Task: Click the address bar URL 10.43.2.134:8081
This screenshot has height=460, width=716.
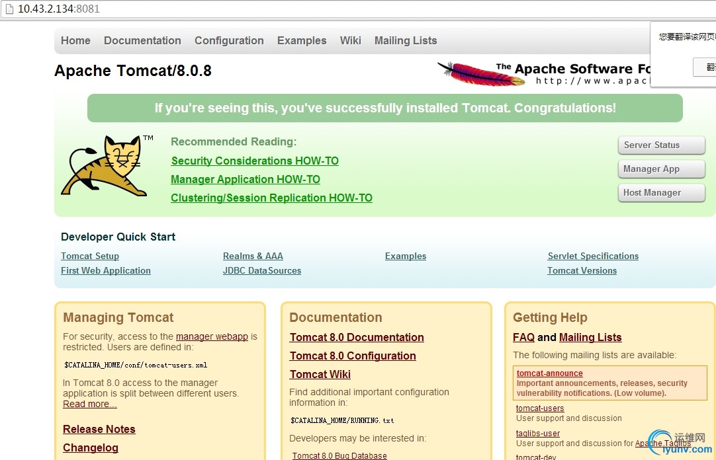Action: [58, 9]
